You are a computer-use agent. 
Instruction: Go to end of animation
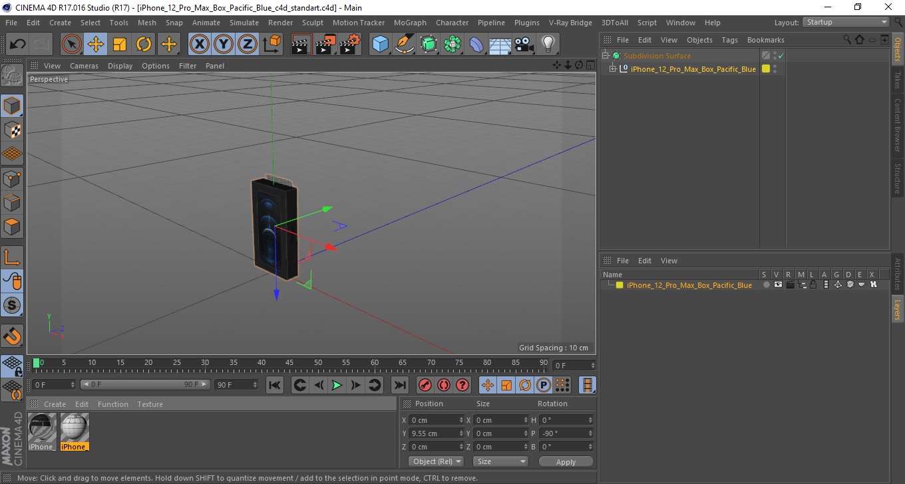pos(399,385)
